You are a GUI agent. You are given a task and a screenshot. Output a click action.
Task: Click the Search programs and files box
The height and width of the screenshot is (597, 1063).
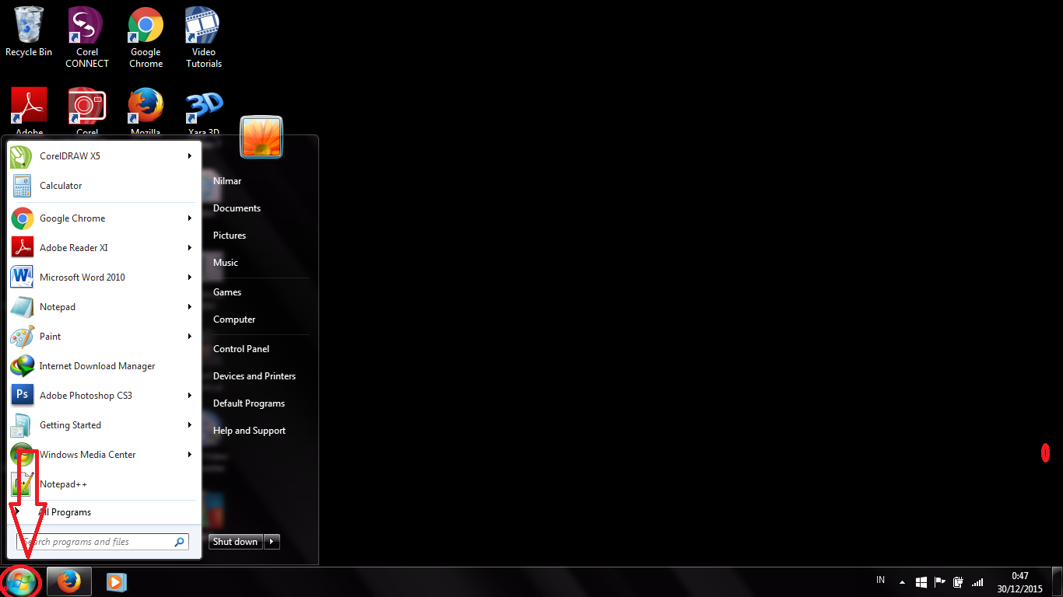pos(102,542)
